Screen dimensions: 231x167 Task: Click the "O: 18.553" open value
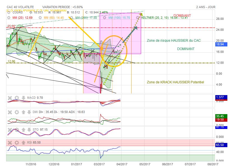[x=36, y=12]
